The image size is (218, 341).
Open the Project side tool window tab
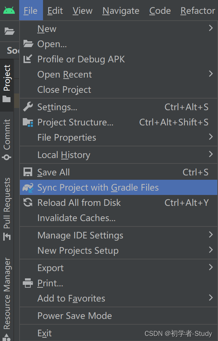tap(7, 83)
